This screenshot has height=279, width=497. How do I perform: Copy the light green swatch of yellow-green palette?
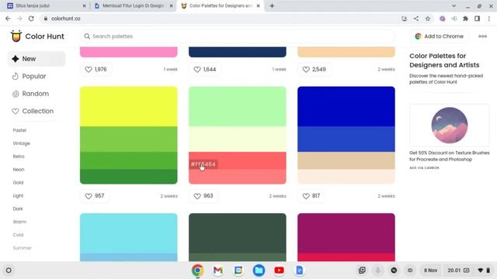129,139
